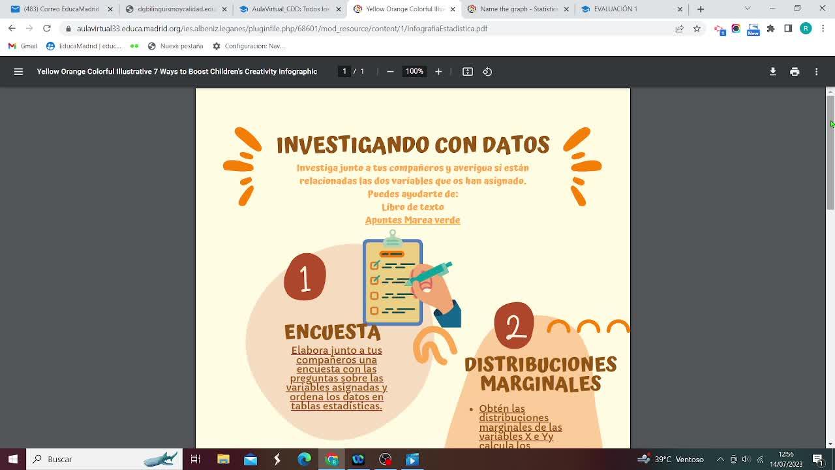Open the green dots bookmark
835x470 pixels.
pyautogui.click(x=134, y=46)
